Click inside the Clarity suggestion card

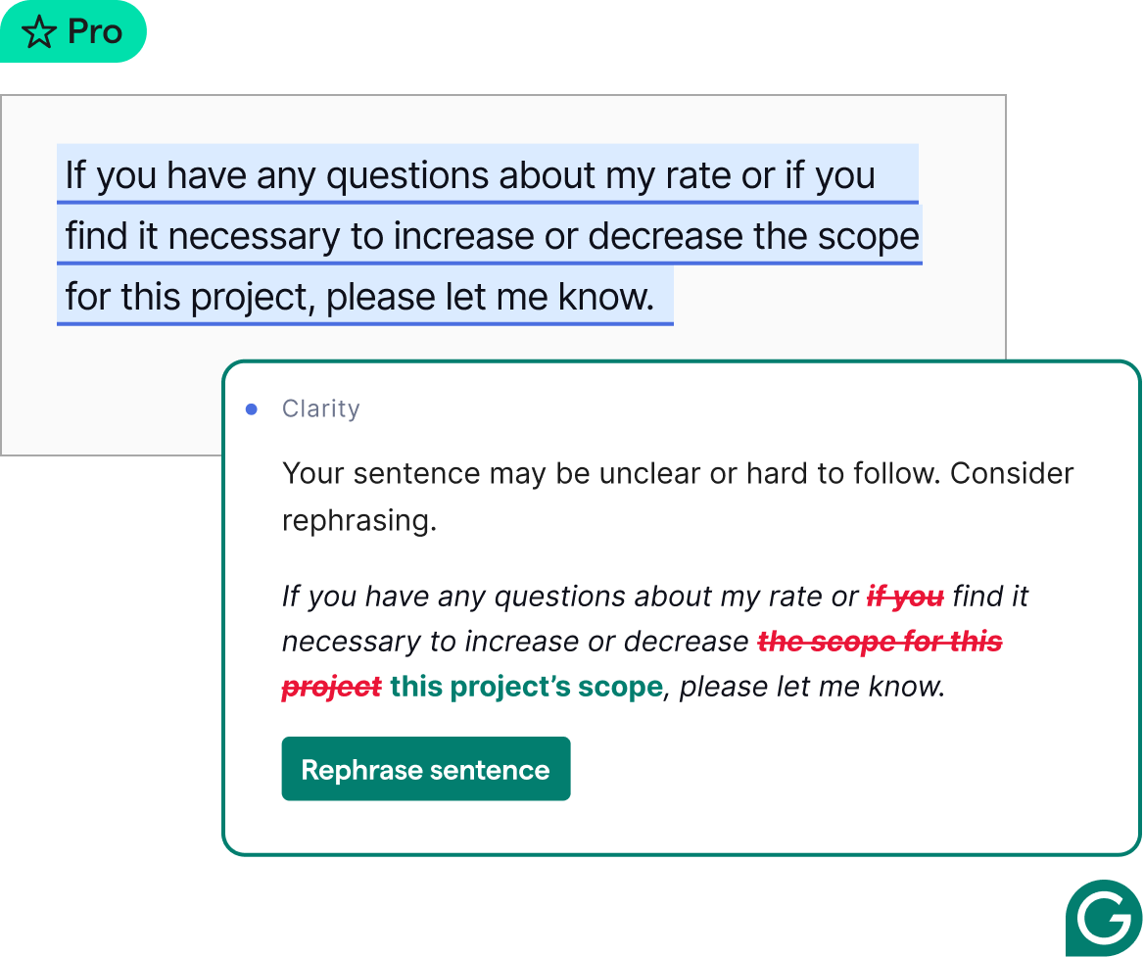click(683, 607)
